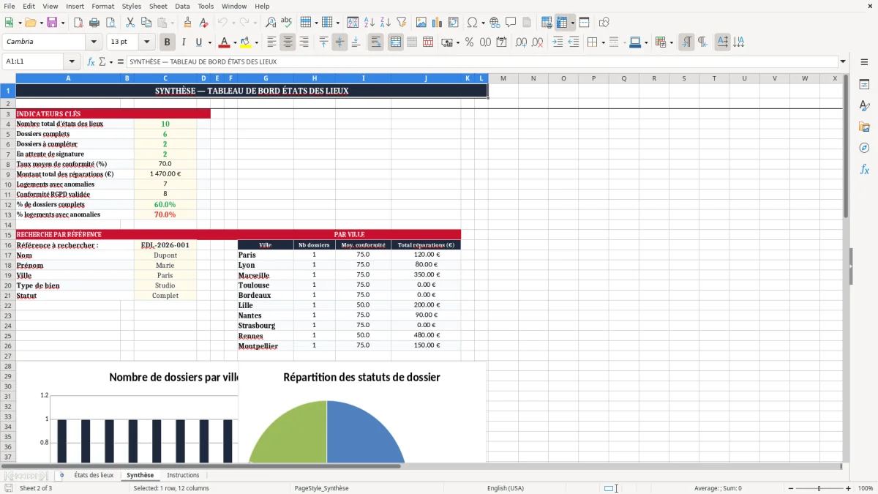
Task: Click the Insert Chart icon
Action: tap(438, 23)
